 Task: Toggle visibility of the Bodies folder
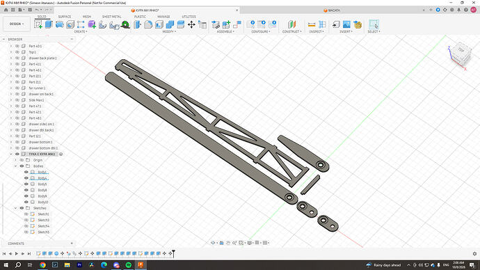22,166
